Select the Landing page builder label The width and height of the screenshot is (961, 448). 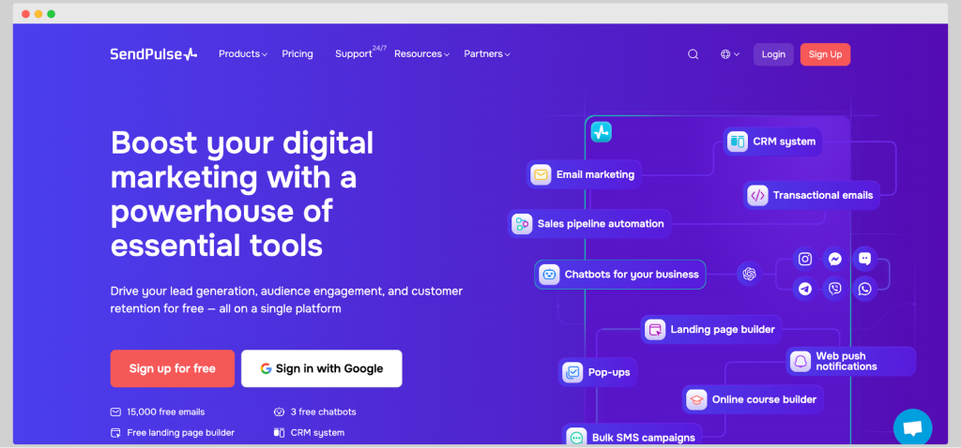coord(723,329)
